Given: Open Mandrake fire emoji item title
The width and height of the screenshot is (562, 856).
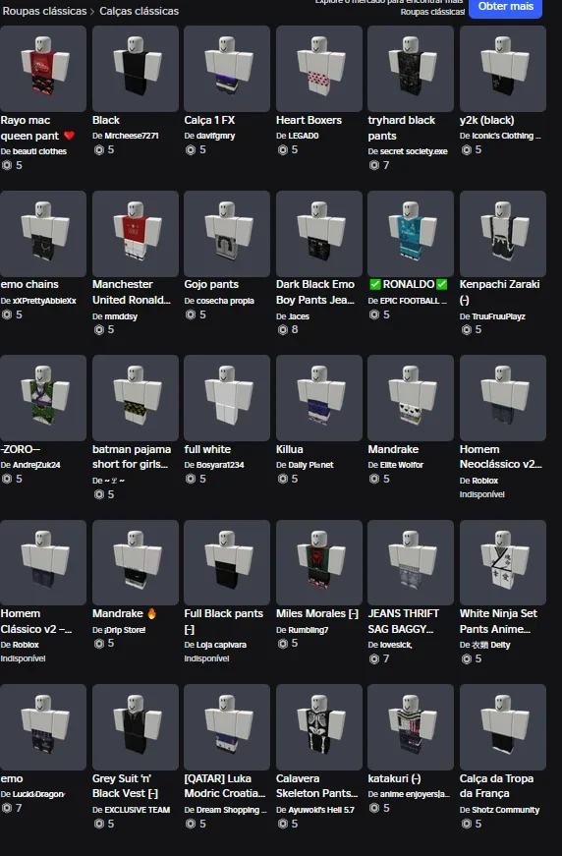Looking at the screenshot, I should tap(125, 613).
